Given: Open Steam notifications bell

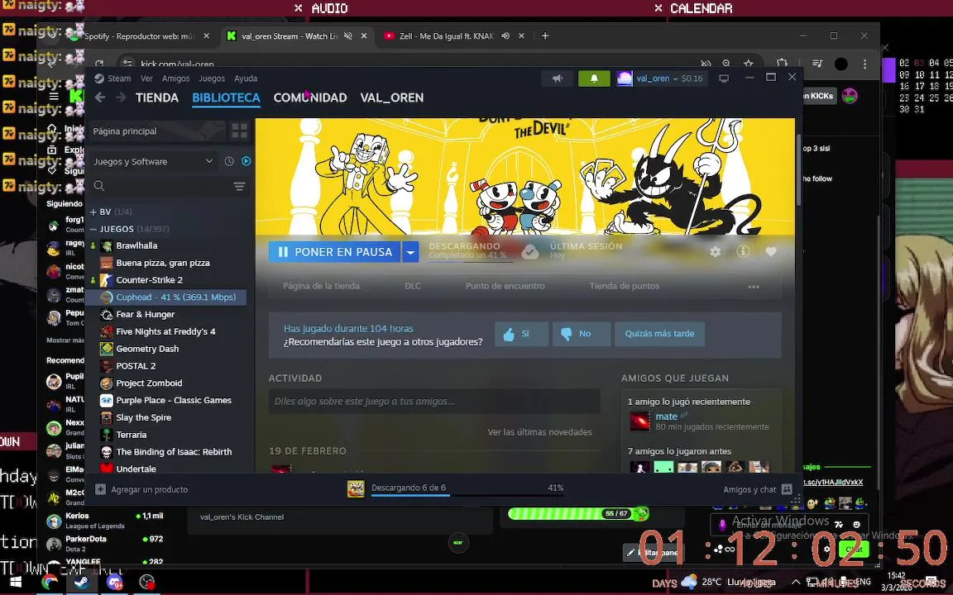Looking at the screenshot, I should pyautogui.click(x=594, y=79).
